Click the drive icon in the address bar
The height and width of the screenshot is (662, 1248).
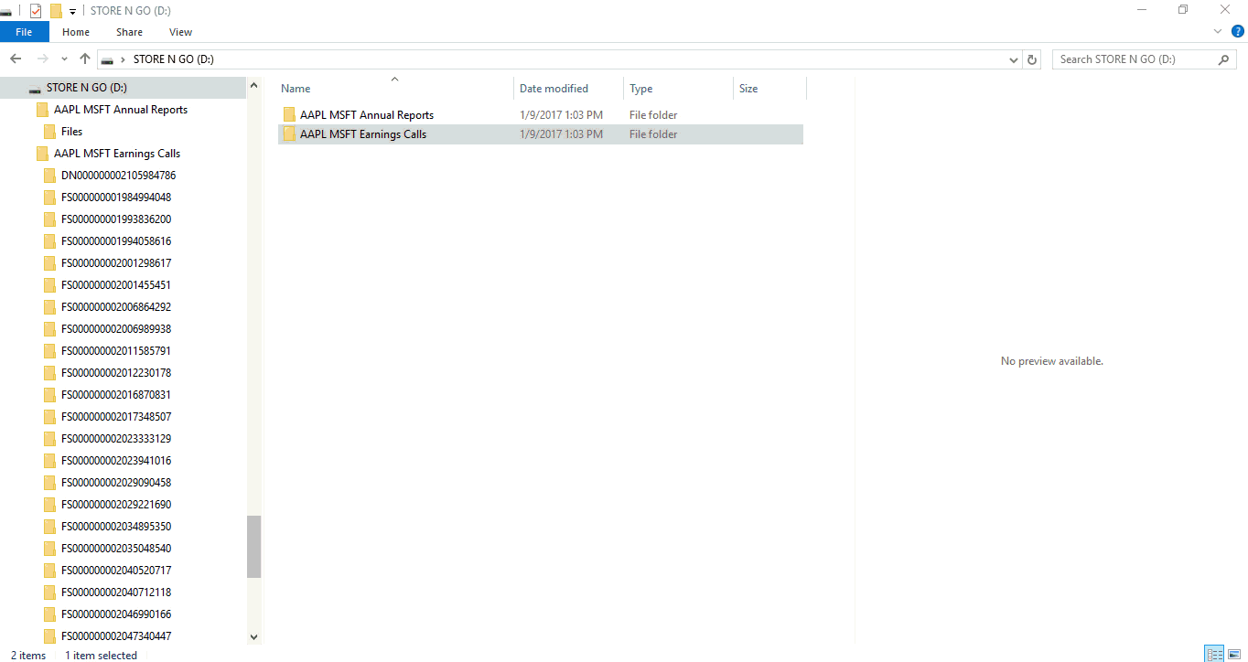click(108, 59)
